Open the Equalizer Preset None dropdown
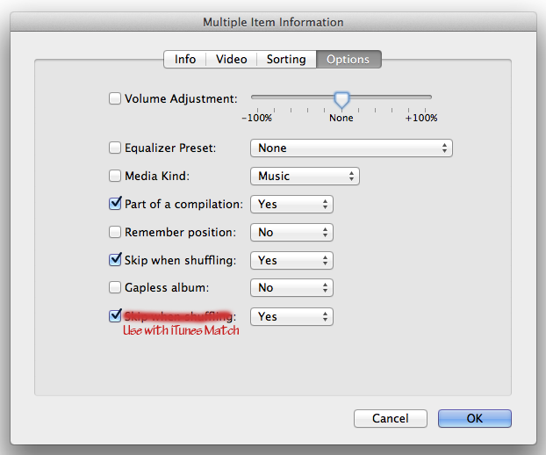 (x=351, y=148)
